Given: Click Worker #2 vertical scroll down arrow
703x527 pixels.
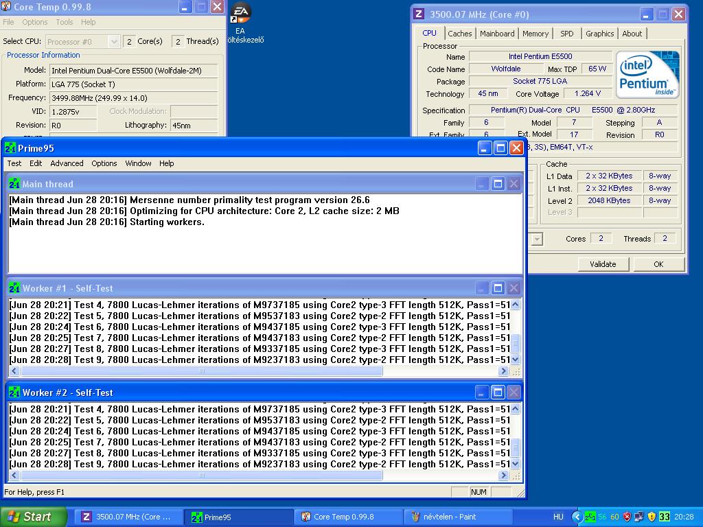Looking at the screenshot, I should [516, 464].
